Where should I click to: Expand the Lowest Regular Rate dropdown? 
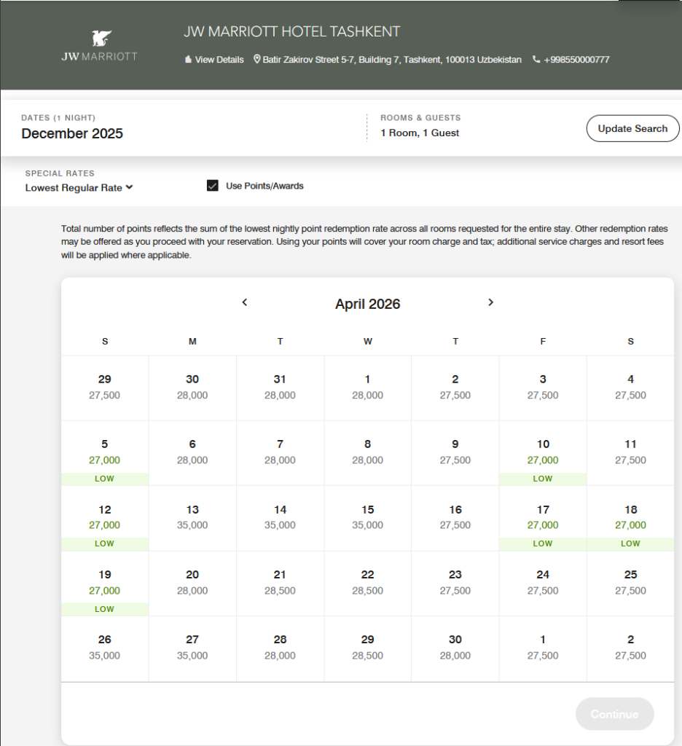click(x=79, y=187)
